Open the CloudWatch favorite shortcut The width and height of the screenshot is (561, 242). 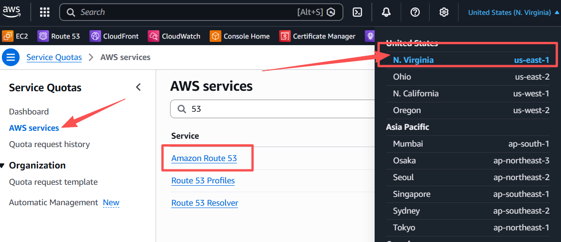tap(175, 36)
